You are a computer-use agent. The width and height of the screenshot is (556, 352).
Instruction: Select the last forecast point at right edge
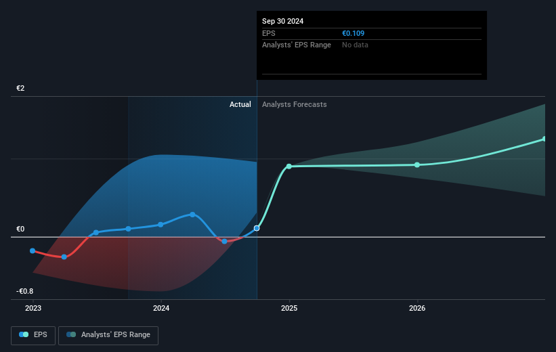coord(544,139)
